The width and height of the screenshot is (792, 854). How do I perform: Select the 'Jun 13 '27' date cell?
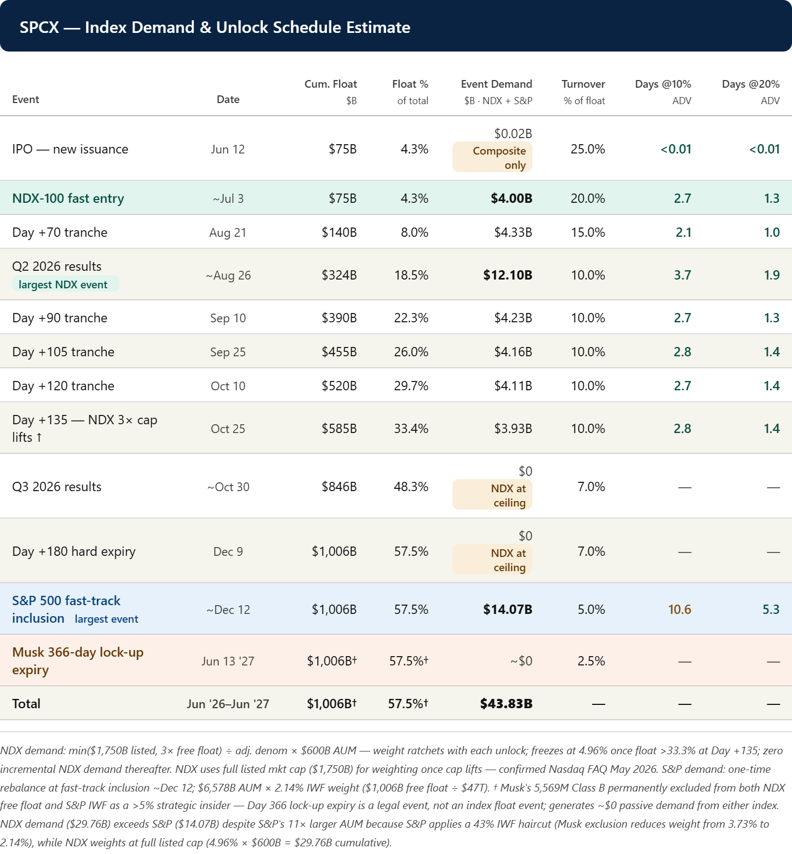click(228, 661)
